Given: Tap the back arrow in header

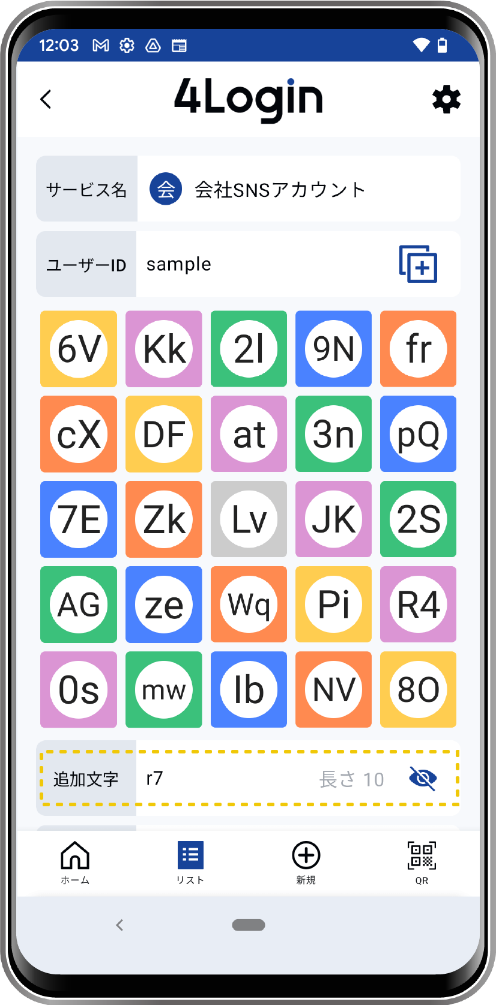Looking at the screenshot, I should tap(46, 100).
